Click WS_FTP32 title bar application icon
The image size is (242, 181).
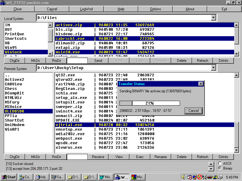[x=3, y=2]
